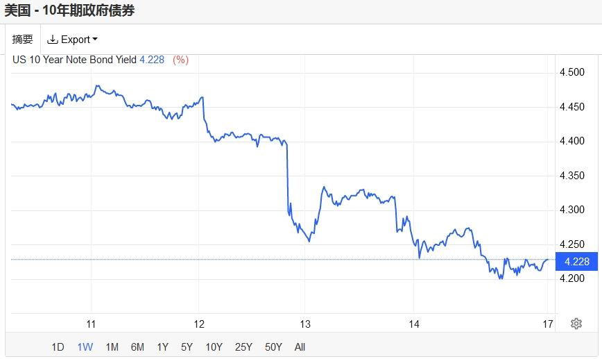Switch chart to 6M range
The width and height of the screenshot is (602, 359).
pos(137,347)
